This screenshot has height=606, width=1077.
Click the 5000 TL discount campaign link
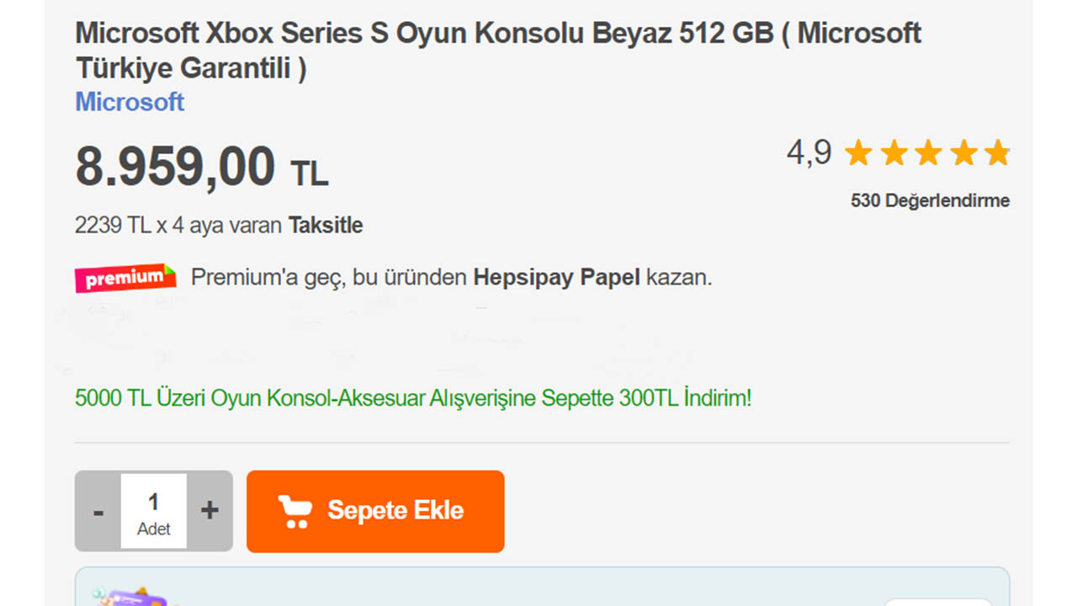pos(413,398)
